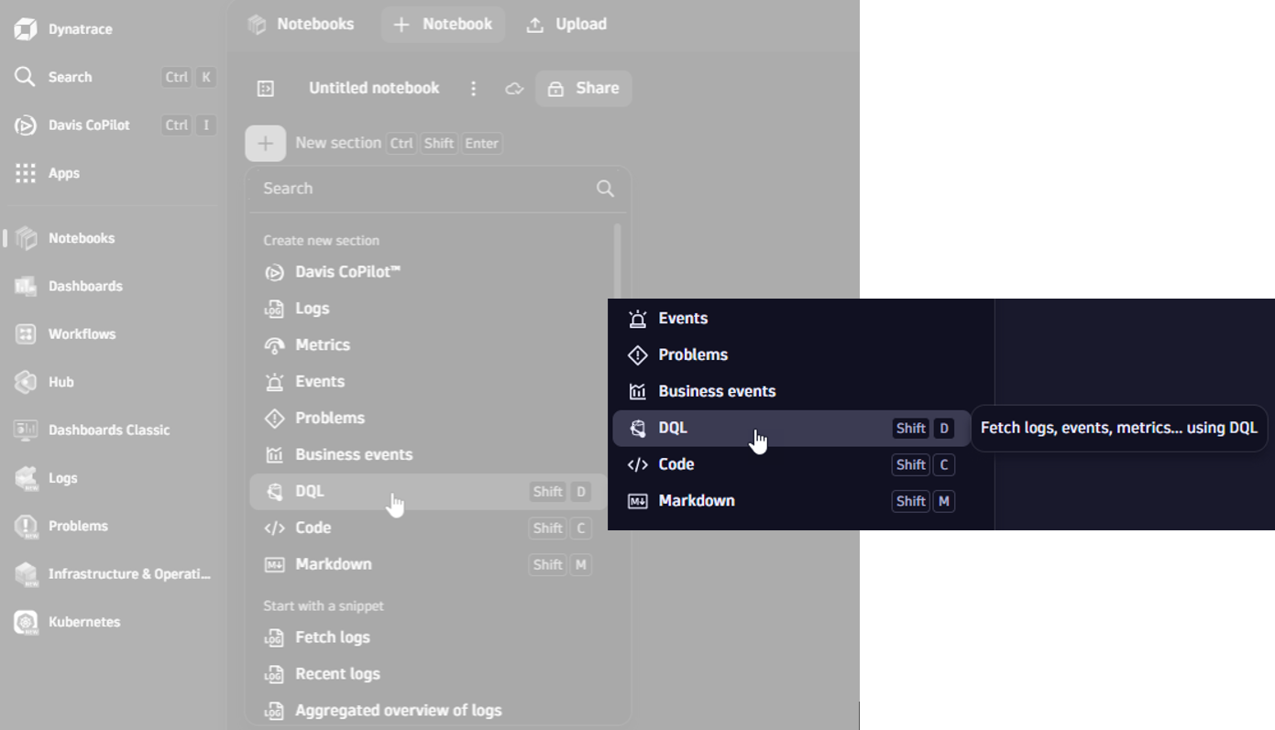
Task: Open Davis CoPilot in the left sidebar
Action: tap(88, 125)
